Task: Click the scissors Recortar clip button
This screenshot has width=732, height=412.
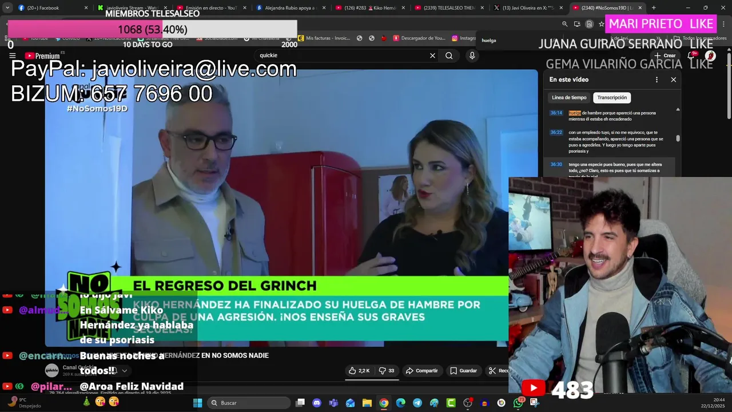Action: tap(498, 371)
